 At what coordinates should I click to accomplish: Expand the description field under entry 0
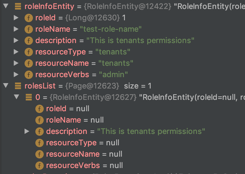point(27,131)
